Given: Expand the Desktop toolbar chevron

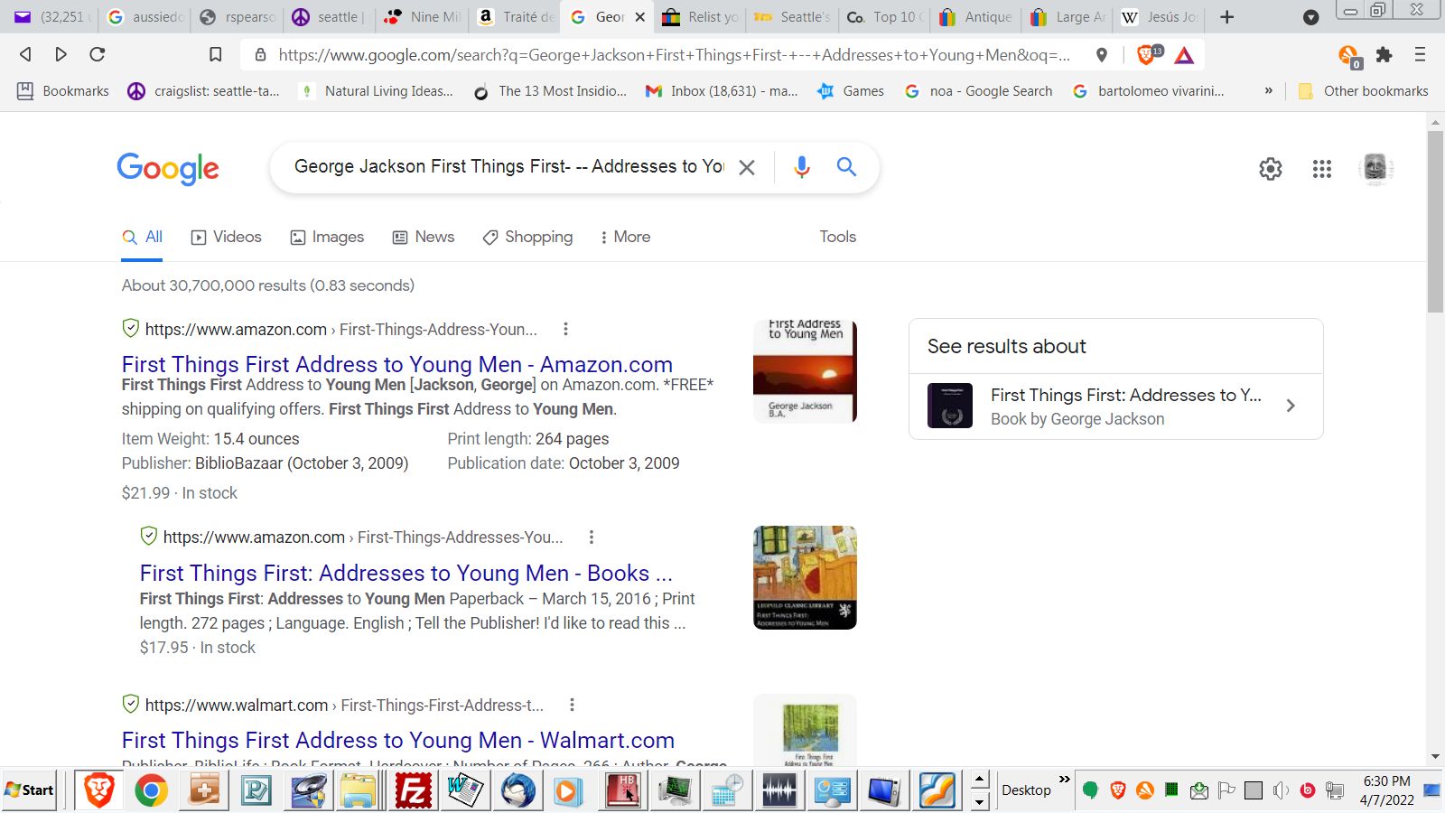Looking at the screenshot, I should [1064, 780].
